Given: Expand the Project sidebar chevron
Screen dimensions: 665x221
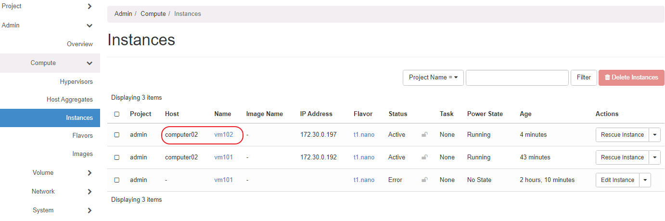Looking at the screenshot, I should pos(90,6).
